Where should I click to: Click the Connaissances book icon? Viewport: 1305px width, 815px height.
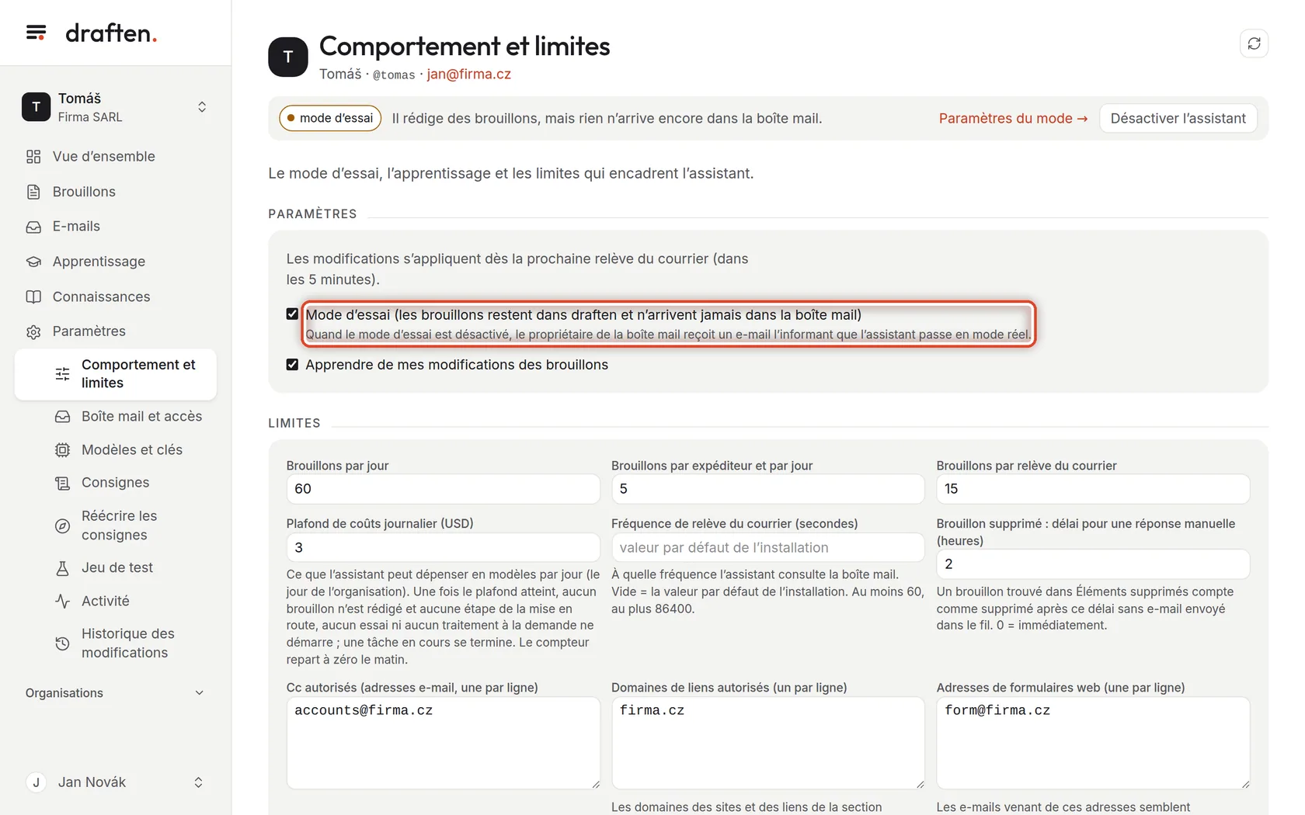33,297
